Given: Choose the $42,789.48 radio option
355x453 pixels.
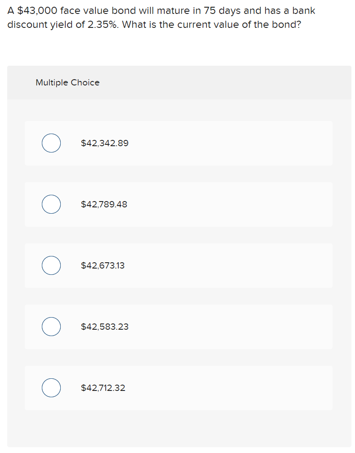Looking at the screenshot, I should pos(51,204).
